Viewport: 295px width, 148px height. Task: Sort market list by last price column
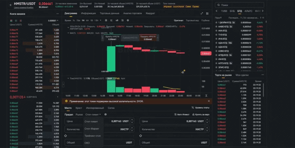click(235, 18)
